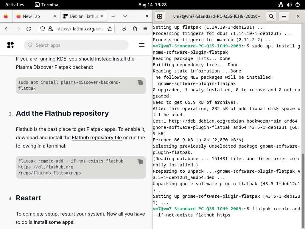The height and width of the screenshot is (229, 305).
Task: Open Firefox application hamburger menu
Action: [145, 29]
